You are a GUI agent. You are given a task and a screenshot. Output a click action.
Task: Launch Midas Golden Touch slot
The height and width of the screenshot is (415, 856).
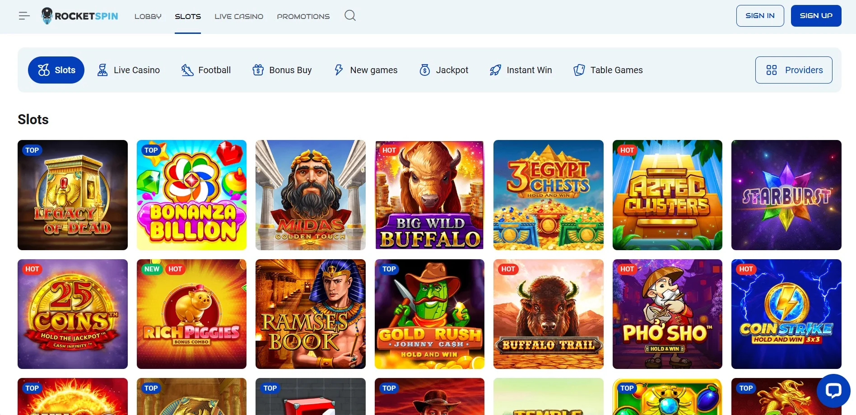click(311, 195)
